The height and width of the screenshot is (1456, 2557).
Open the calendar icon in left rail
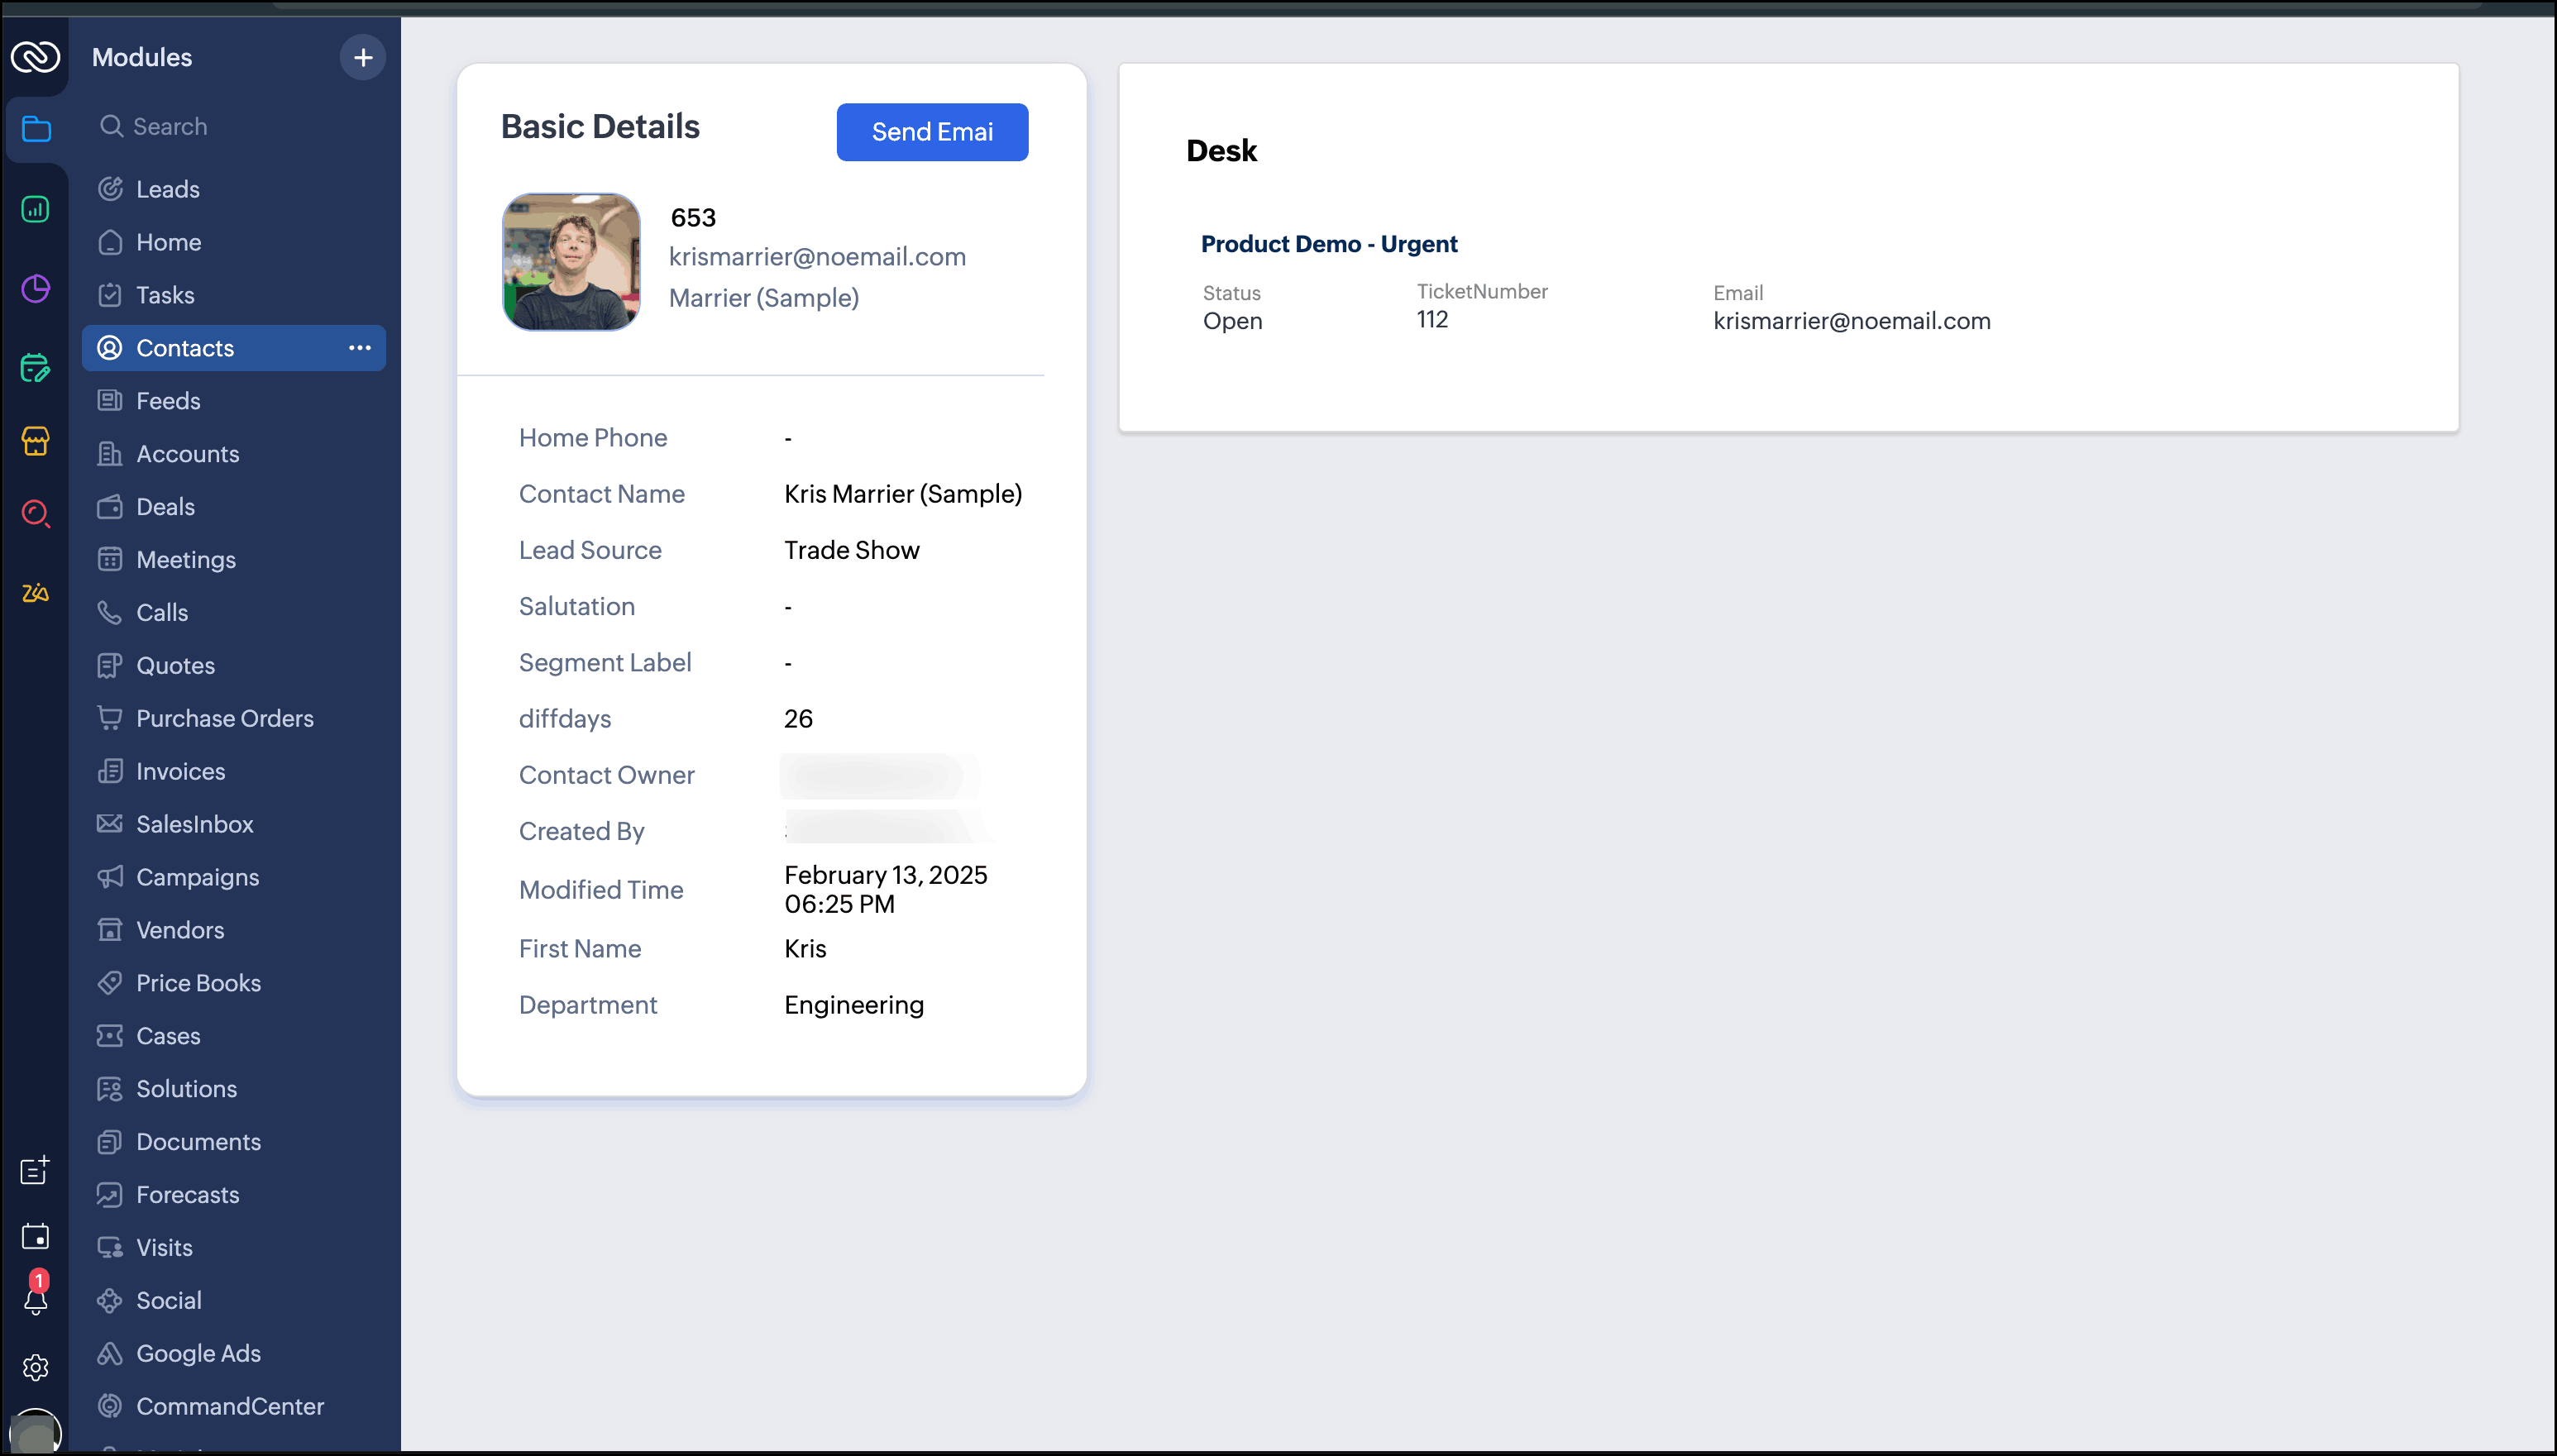(36, 1236)
